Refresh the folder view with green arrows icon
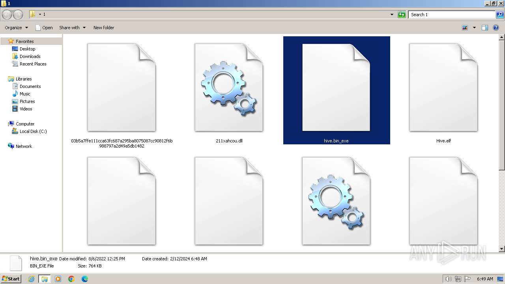Viewport: 505px width, 284px height. point(402,15)
